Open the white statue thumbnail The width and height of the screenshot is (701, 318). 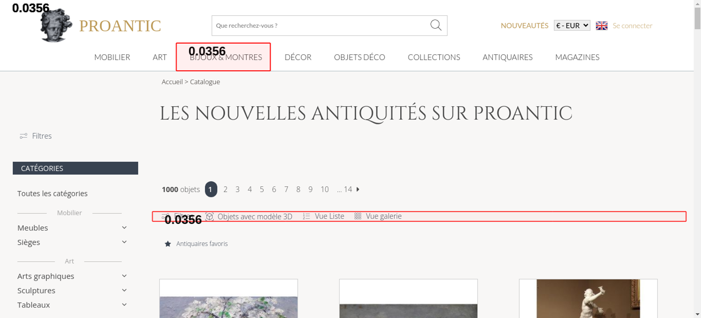point(588,299)
